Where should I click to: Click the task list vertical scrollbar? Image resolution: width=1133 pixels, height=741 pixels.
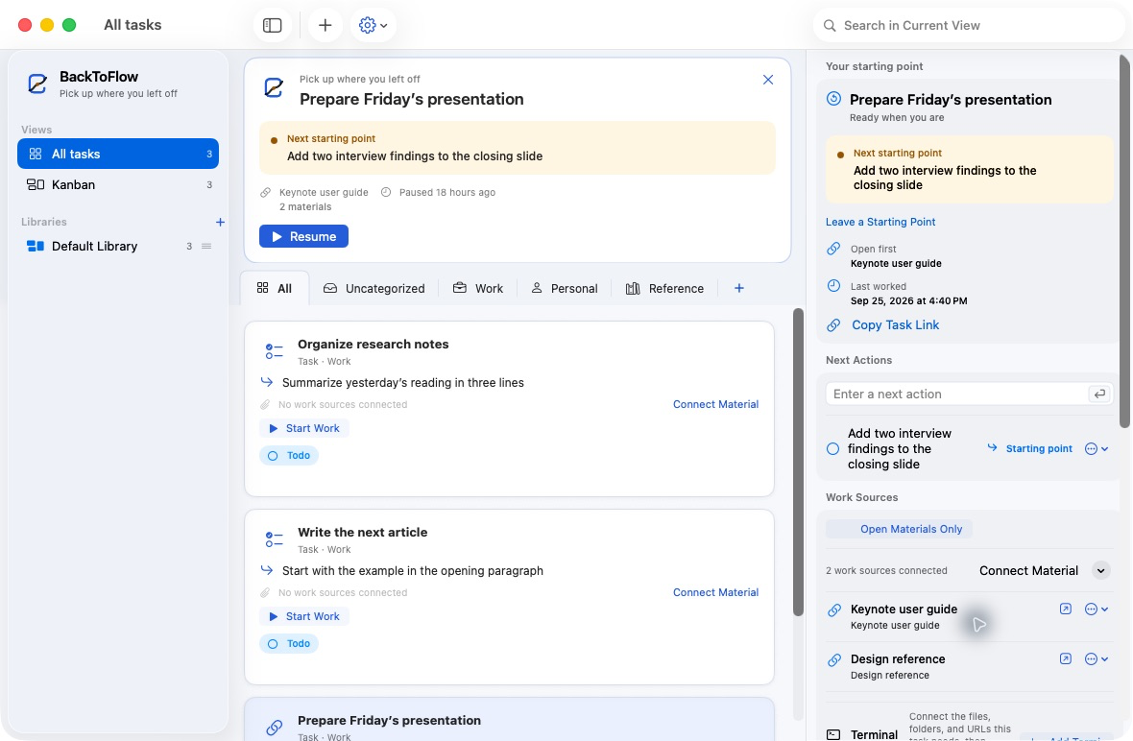(798, 463)
